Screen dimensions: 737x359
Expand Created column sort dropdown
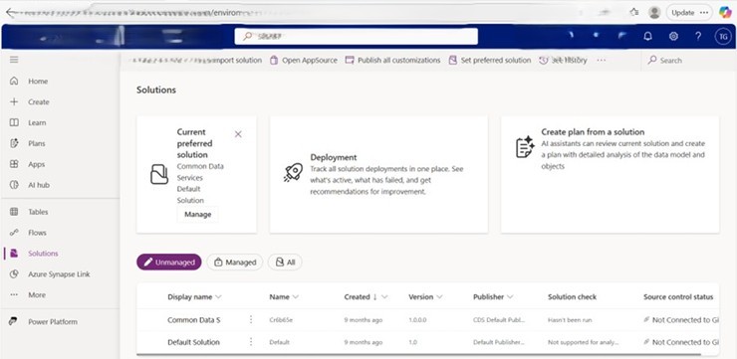384,297
